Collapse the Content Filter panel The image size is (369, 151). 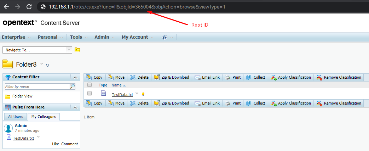click(x=75, y=77)
